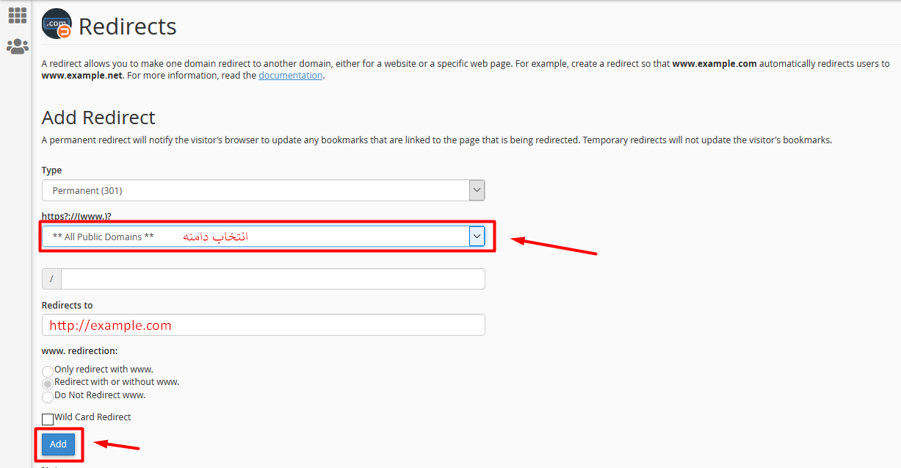The image size is (901, 468).
Task: Click the Type dropdown arrow
Action: click(477, 190)
